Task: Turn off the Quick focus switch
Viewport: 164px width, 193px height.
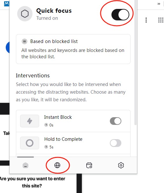Action: coord(120,15)
